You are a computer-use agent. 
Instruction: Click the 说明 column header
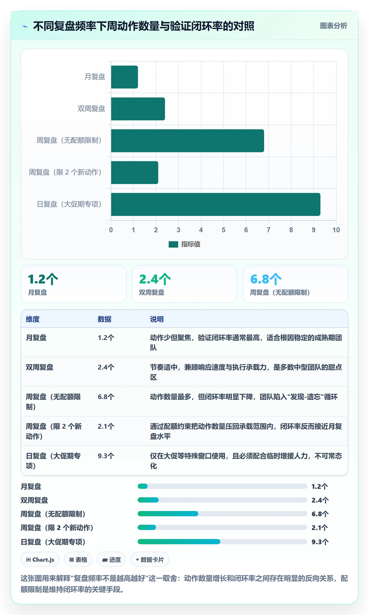click(157, 319)
